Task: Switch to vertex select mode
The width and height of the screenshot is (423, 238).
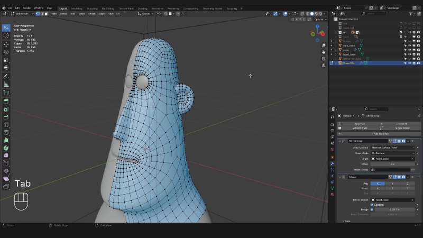Action: coord(38,14)
